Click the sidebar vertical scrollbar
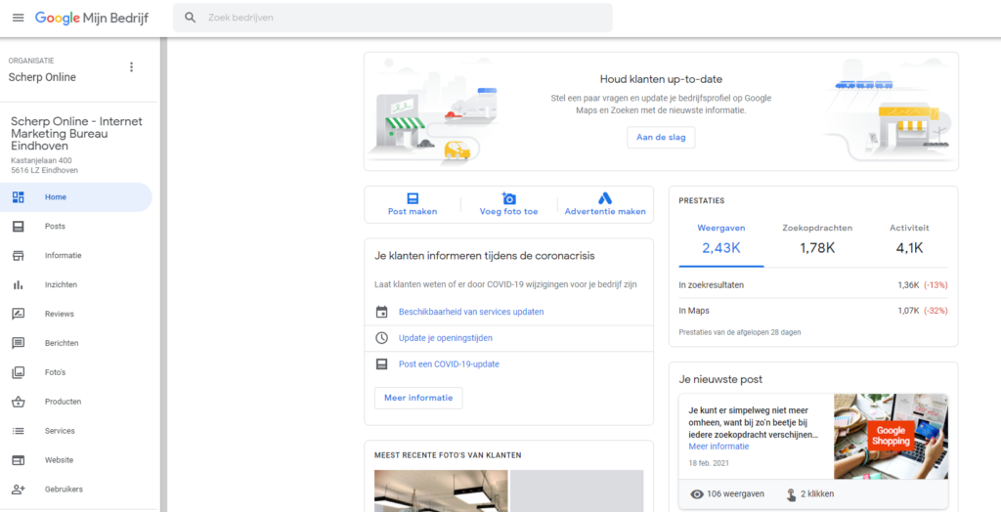The height and width of the screenshot is (512, 1001). coord(163,275)
